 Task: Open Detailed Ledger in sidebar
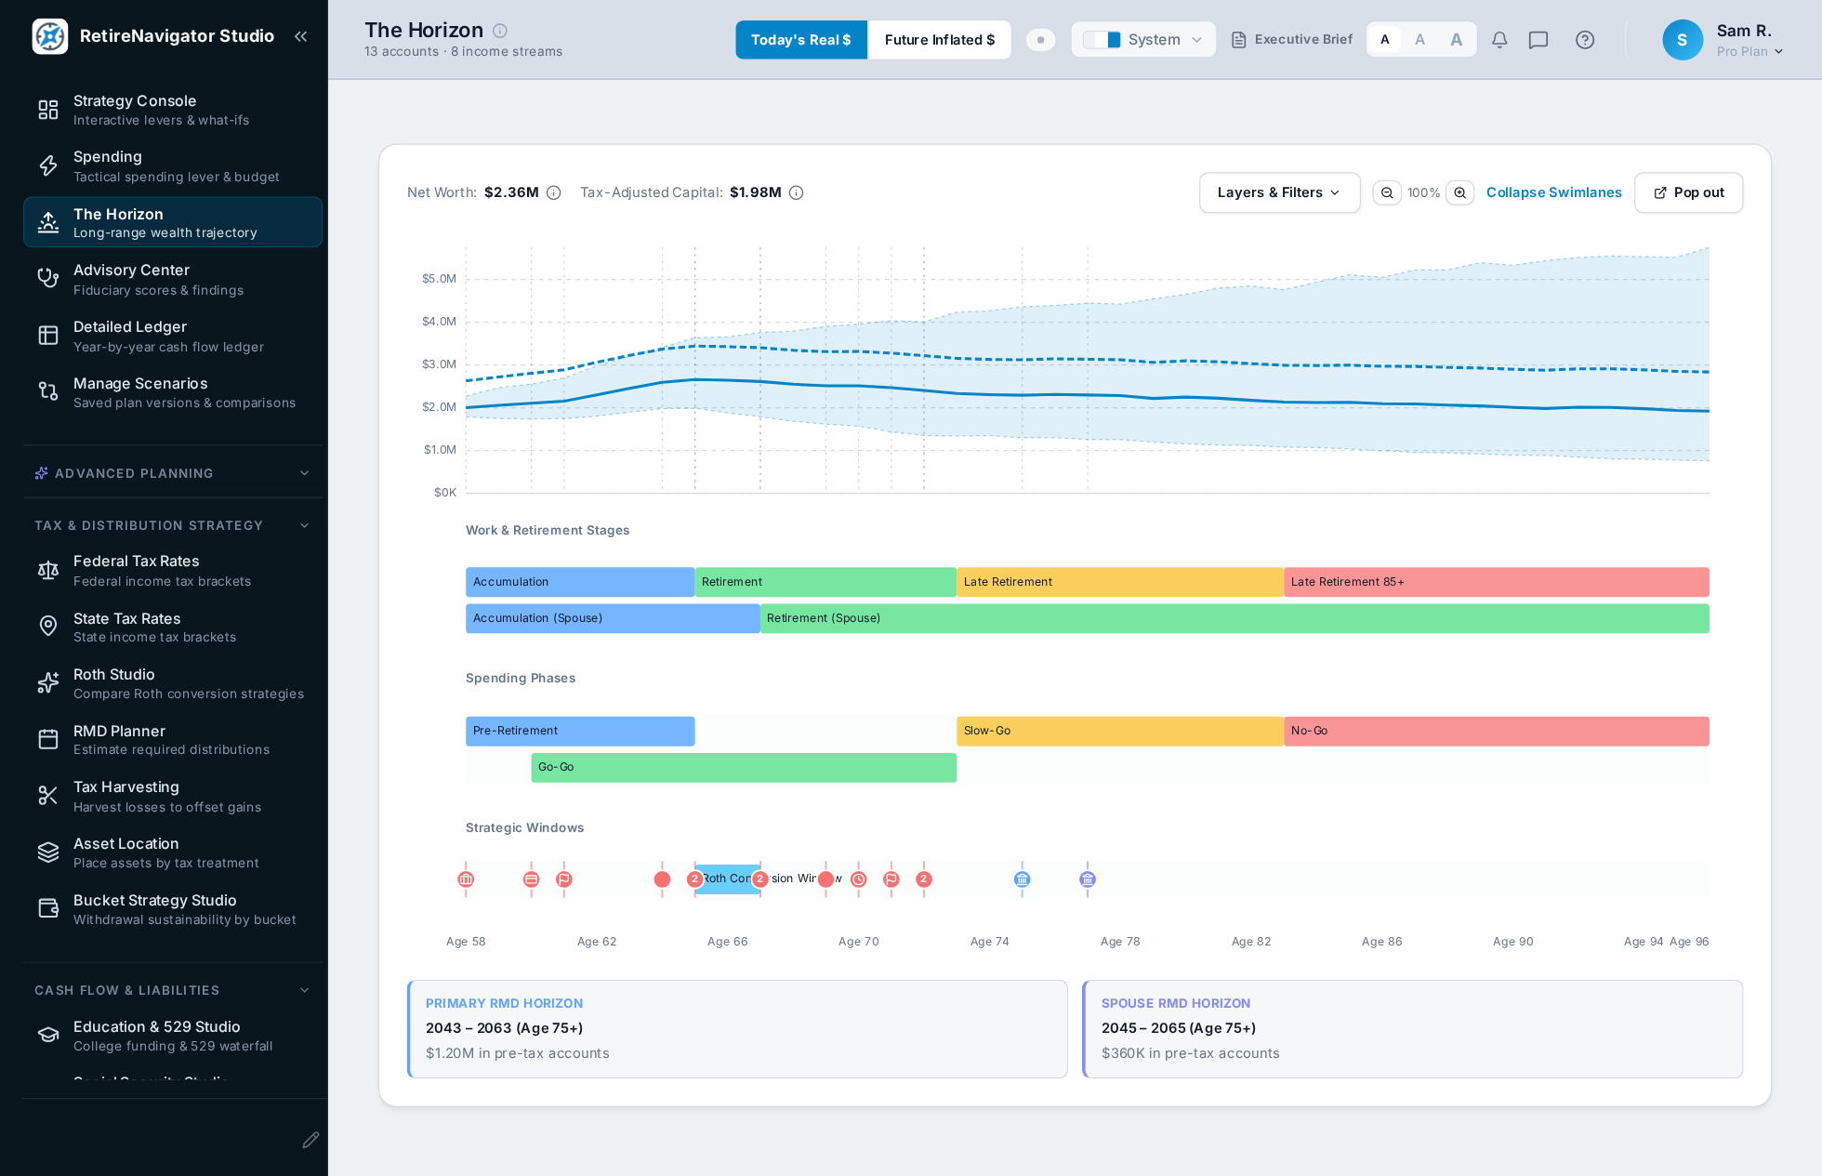(x=173, y=337)
